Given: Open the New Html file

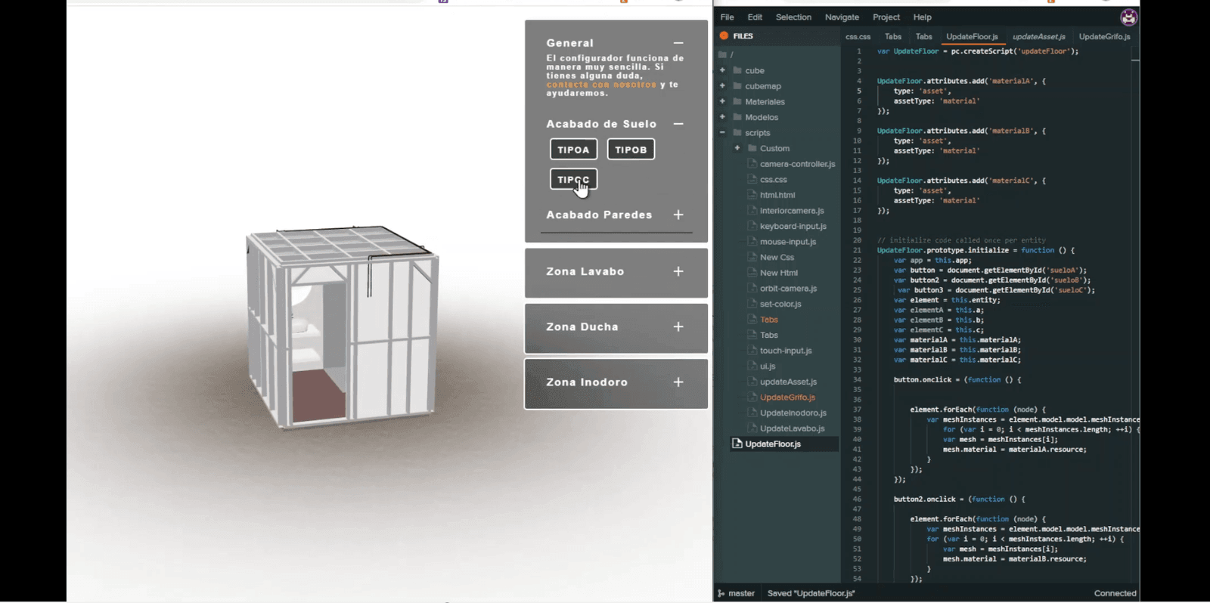Looking at the screenshot, I should coord(779,273).
